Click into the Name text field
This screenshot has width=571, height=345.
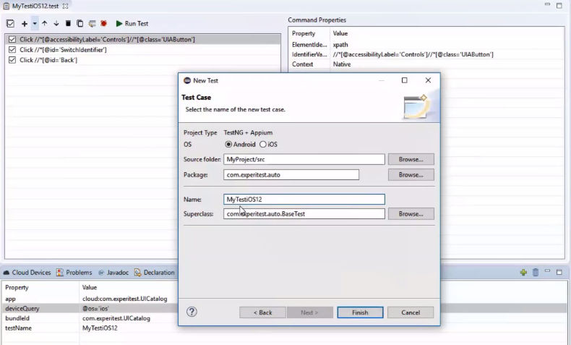[304, 199]
